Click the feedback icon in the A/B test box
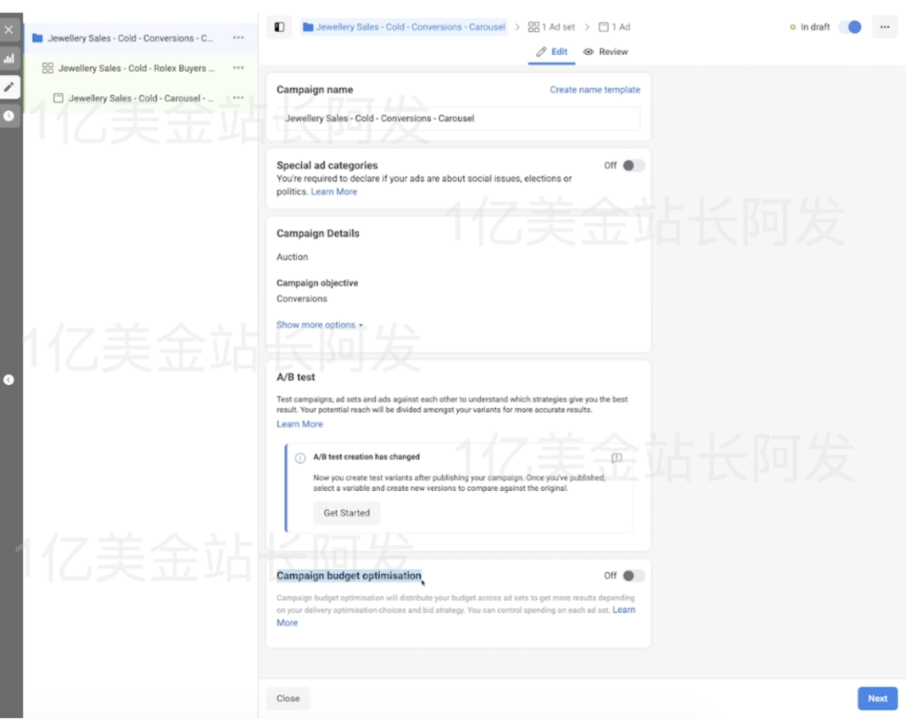This screenshot has width=916, height=719. 617,457
